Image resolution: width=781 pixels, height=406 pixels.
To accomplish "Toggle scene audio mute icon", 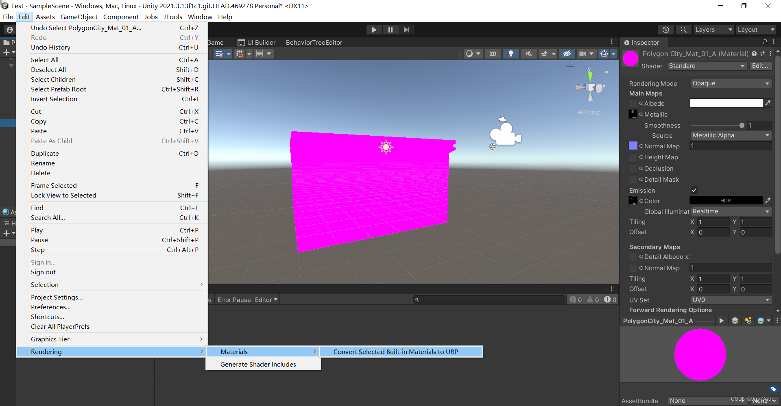I will [x=528, y=54].
